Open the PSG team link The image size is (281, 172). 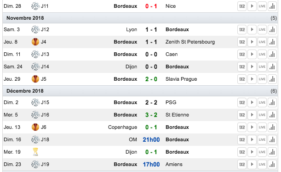171,102
